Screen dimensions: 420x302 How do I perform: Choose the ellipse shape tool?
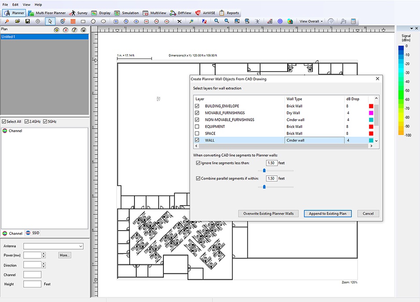(x=103, y=21)
